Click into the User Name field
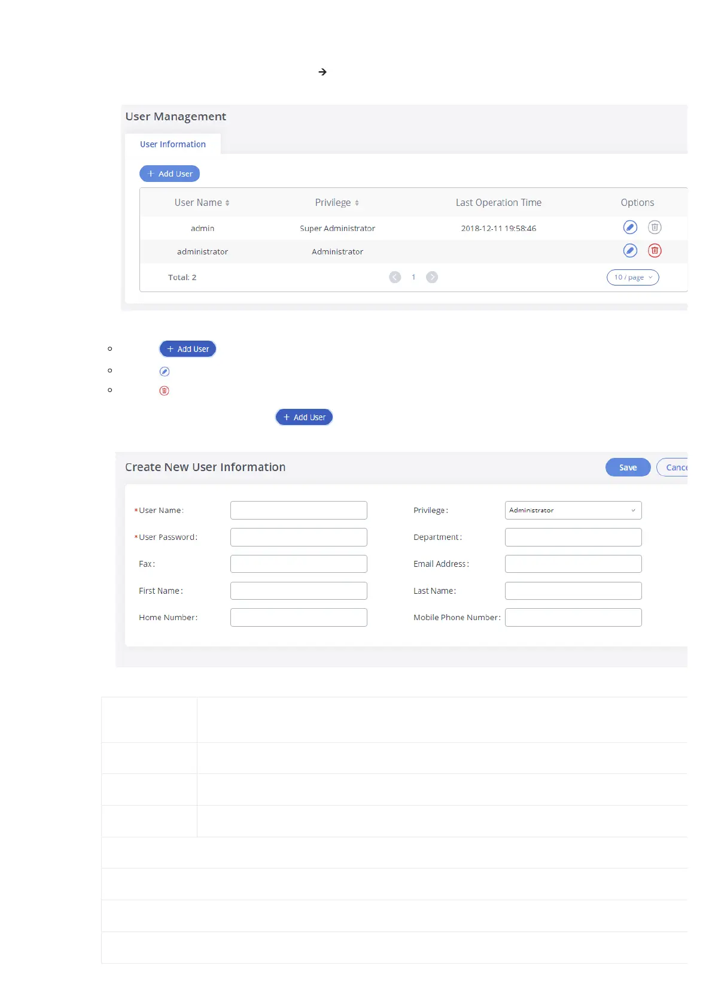 pos(299,510)
